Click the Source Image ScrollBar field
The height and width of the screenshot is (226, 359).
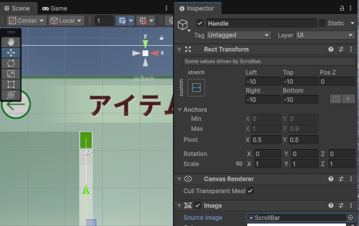tap(297, 217)
